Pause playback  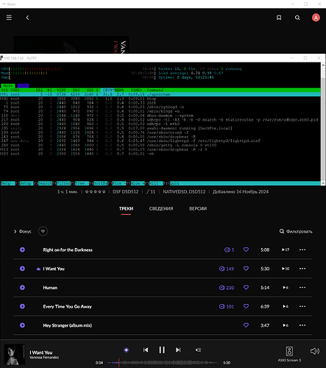click(x=162, y=350)
